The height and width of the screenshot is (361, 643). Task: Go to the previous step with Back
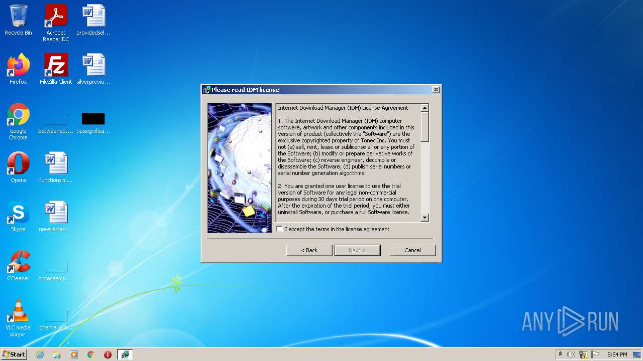click(x=309, y=250)
